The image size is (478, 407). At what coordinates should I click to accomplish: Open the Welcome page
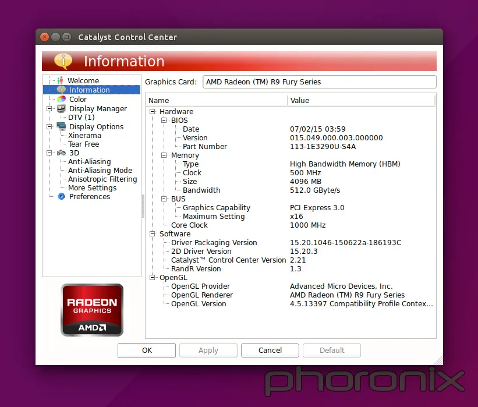[x=83, y=80]
